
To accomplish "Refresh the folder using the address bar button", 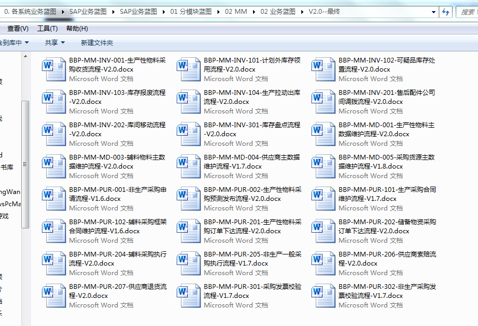I will [x=446, y=12].
